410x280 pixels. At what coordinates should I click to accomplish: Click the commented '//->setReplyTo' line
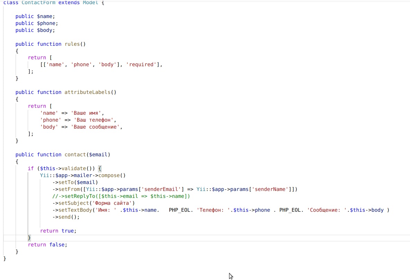(121, 196)
